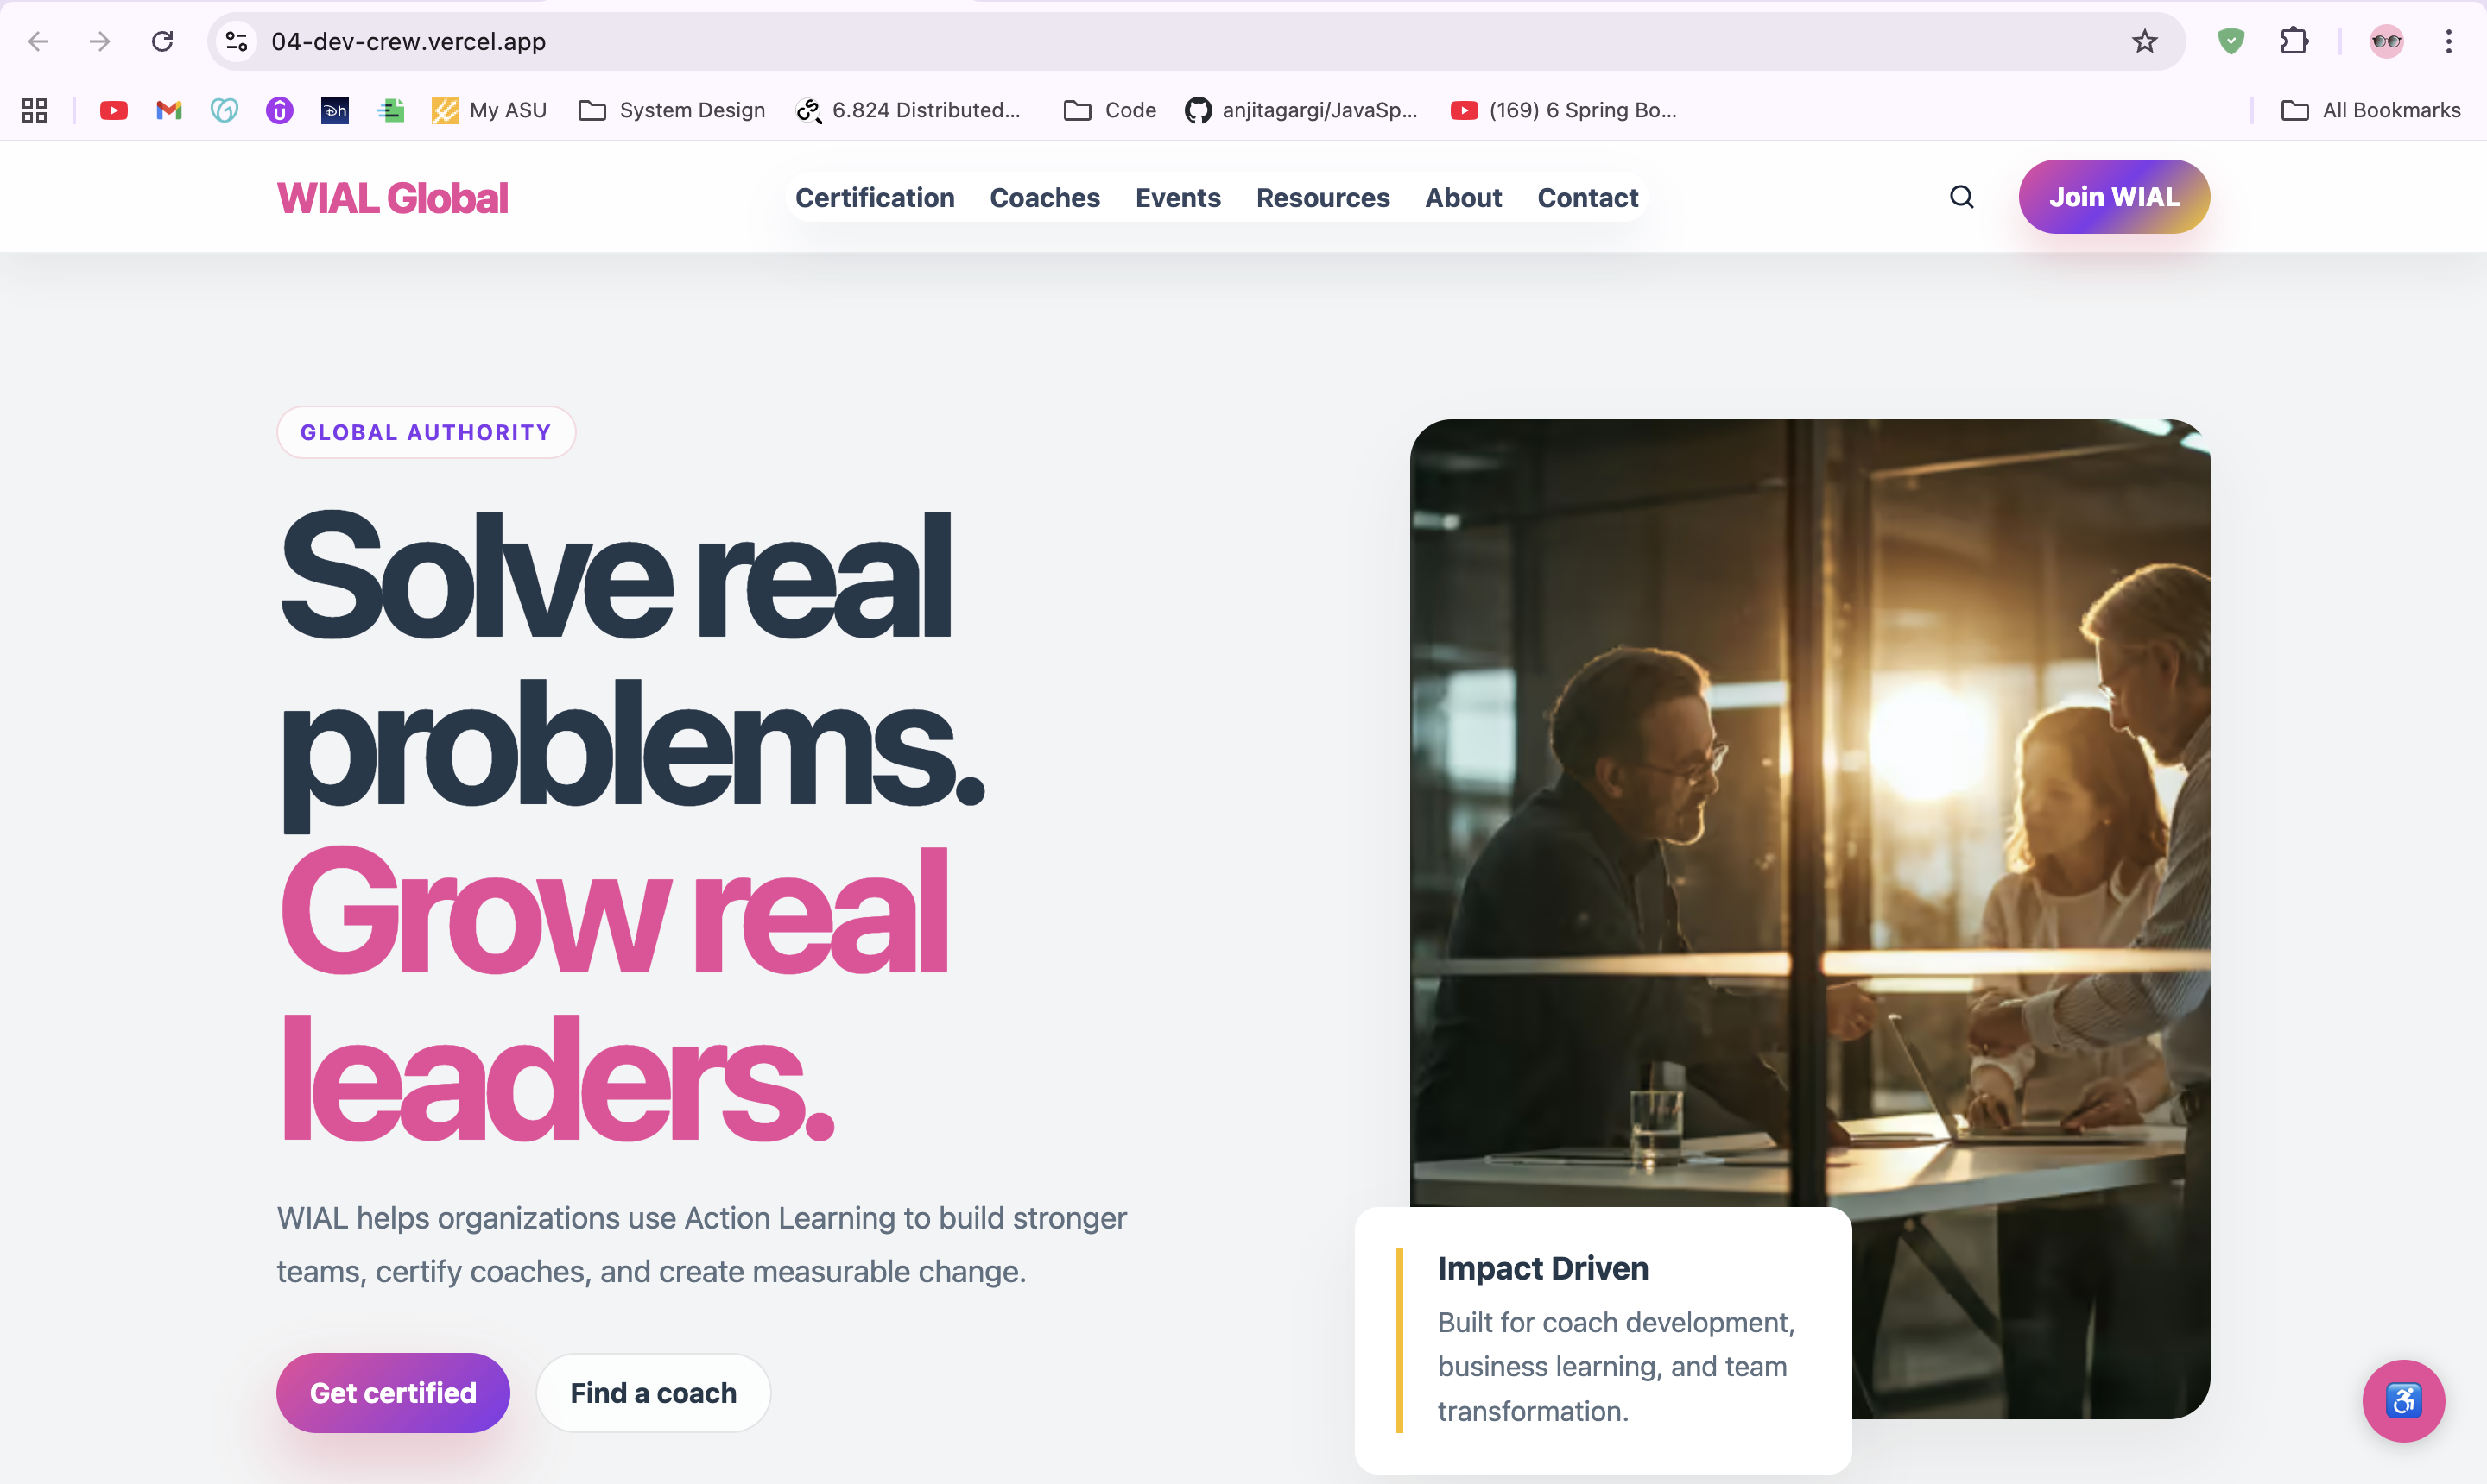Image resolution: width=2487 pixels, height=1484 pixels.
Task: Click the site search magnifier icon
Action: tap(1962, 197)
